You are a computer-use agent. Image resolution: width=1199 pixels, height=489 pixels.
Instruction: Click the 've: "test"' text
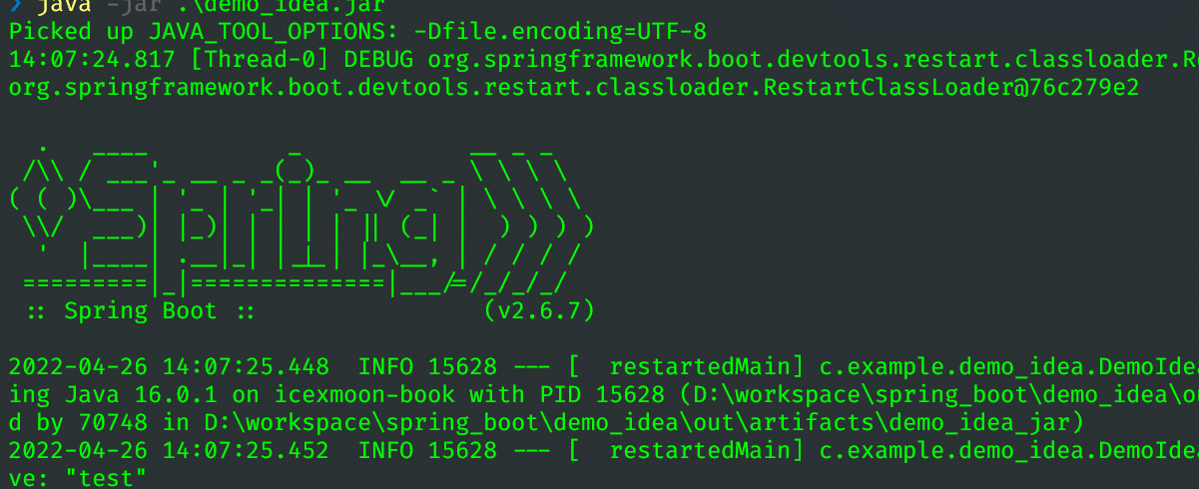coord(78,477)
